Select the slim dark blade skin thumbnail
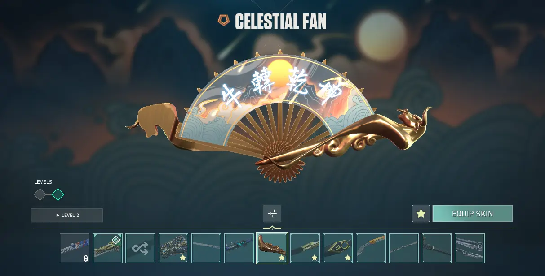This screenshot has height=276, width=545. (x=403, y=248)
